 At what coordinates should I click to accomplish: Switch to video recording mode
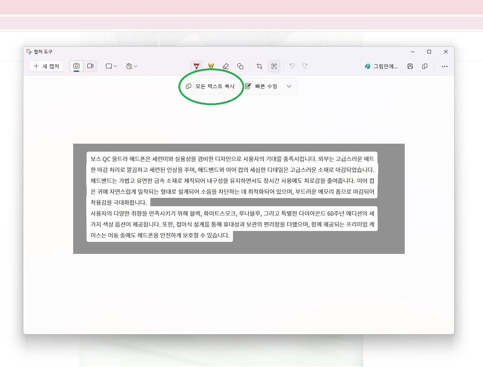[90, 66]
